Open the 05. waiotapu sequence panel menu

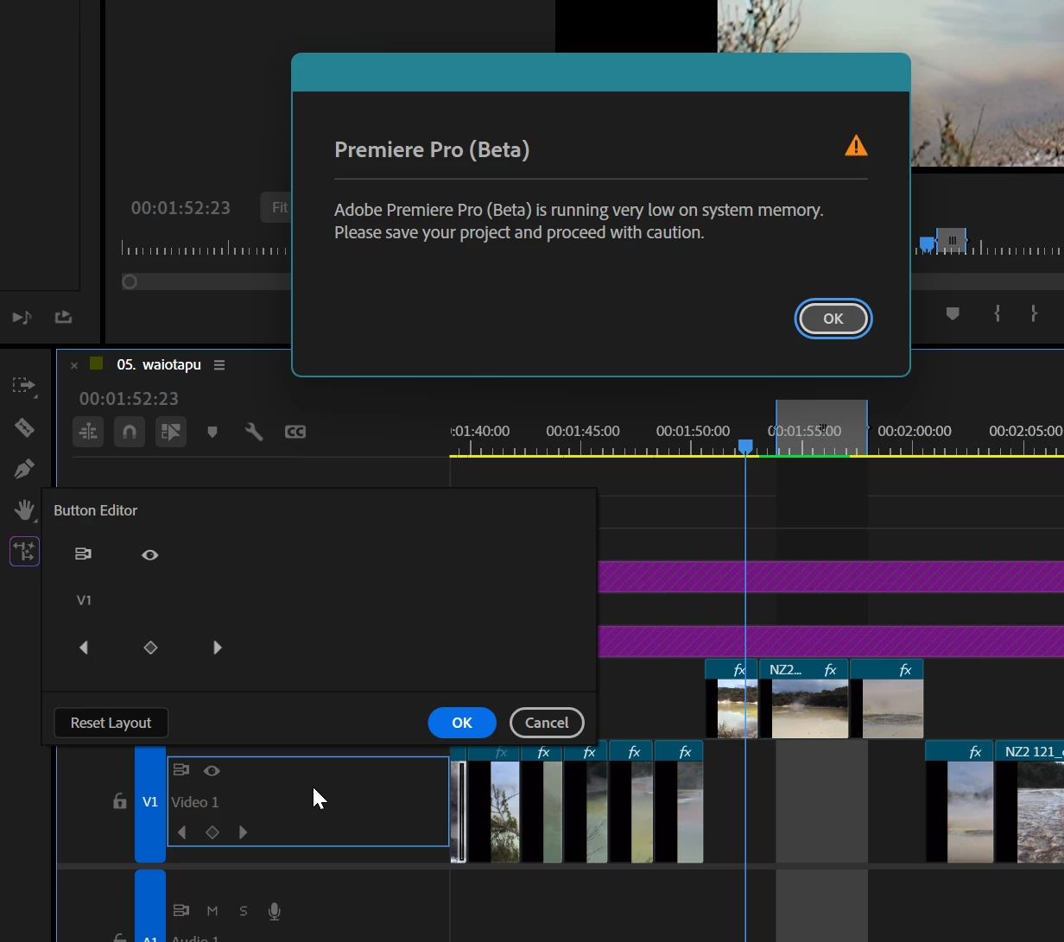219,365
